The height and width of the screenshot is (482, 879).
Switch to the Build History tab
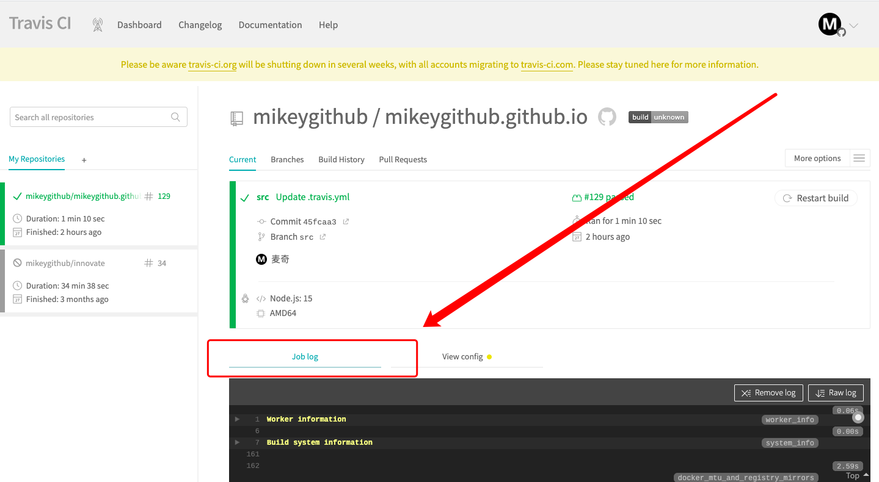coord(341,160)
